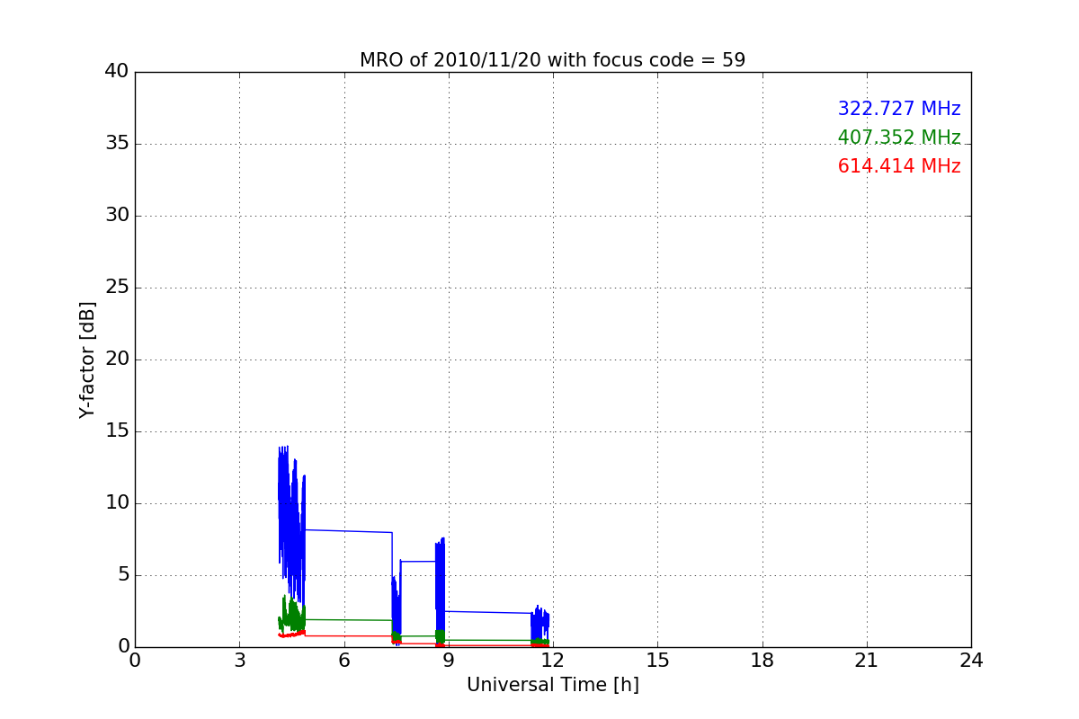Click the x-axis tick label 3
The height and width of the screenshot is (719, 1079).
(x=239, y=661)
